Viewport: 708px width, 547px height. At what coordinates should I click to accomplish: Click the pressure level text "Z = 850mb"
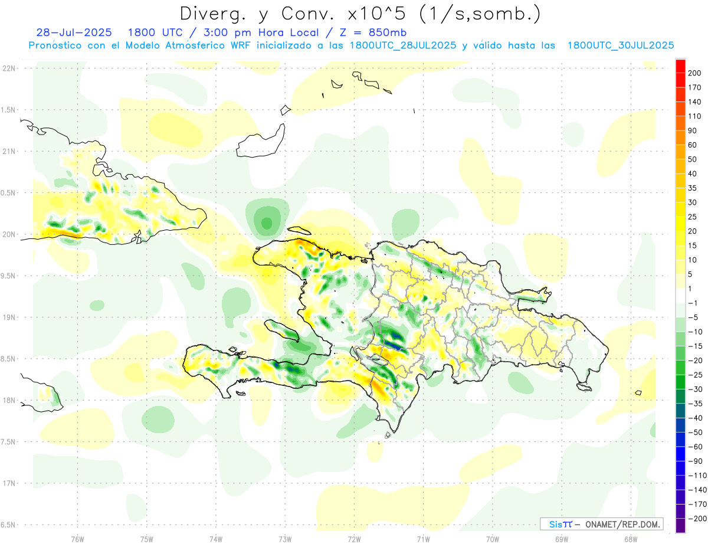click(x=374, y=32)
